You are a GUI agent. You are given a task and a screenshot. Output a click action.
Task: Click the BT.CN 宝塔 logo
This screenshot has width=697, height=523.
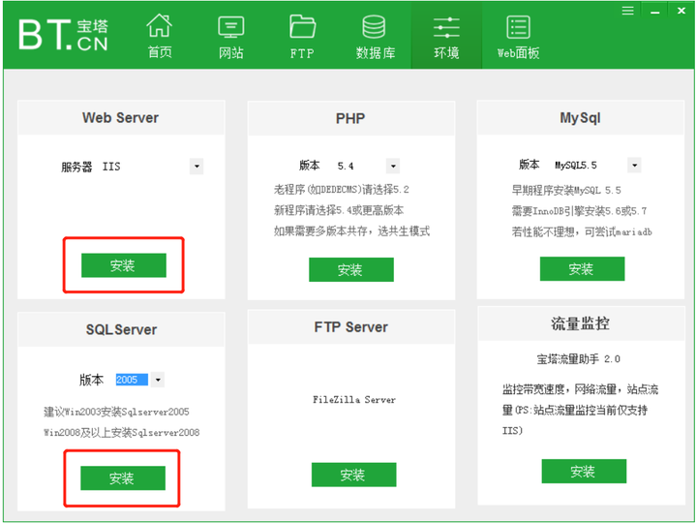64,33
